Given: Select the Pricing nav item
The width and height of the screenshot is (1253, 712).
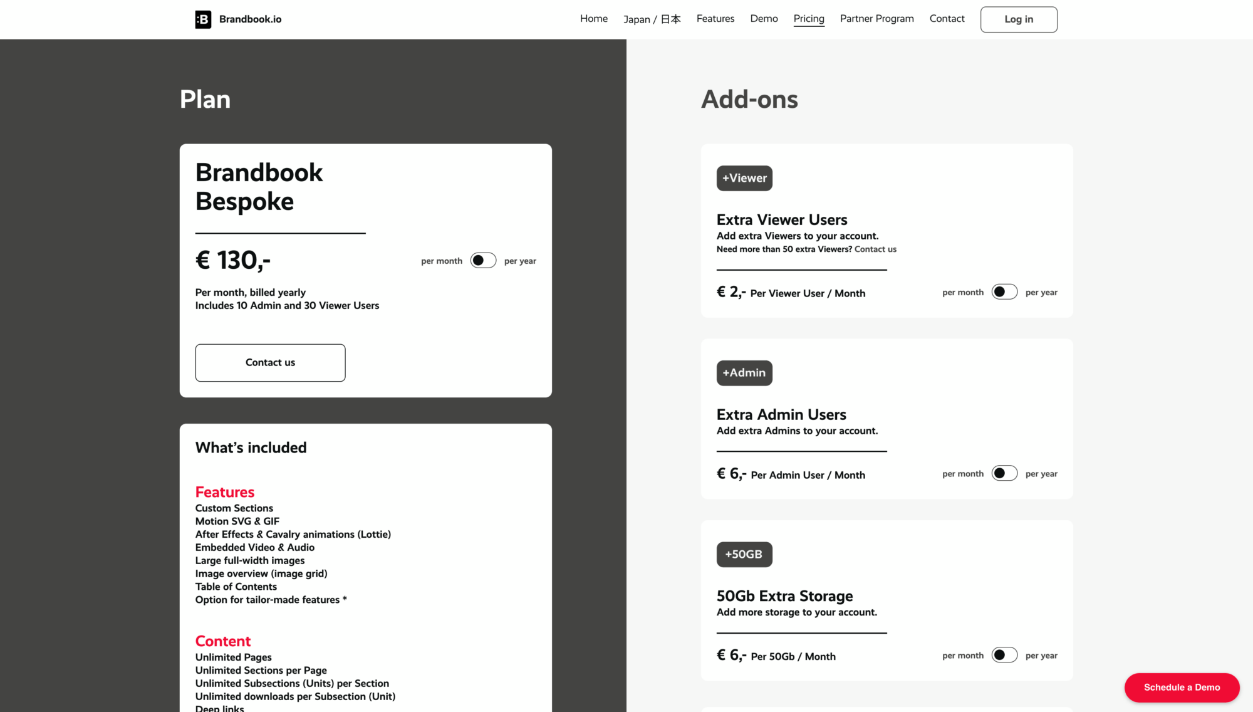Looking at the screenshot, I should point(808,19).
